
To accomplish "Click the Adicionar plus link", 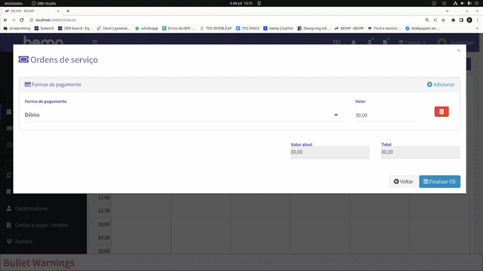I will click(440, 85).
